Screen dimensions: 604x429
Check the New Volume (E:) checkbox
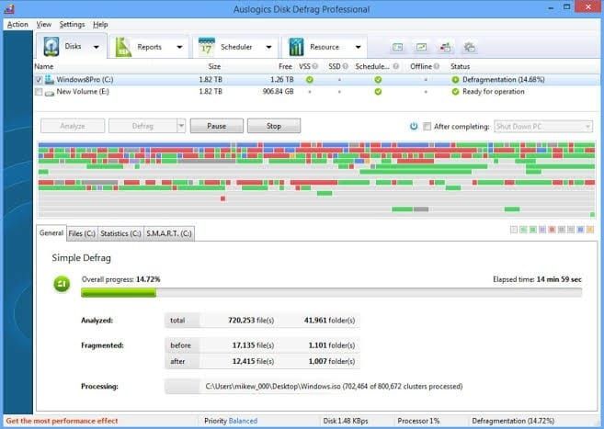[x=39, y=92]
